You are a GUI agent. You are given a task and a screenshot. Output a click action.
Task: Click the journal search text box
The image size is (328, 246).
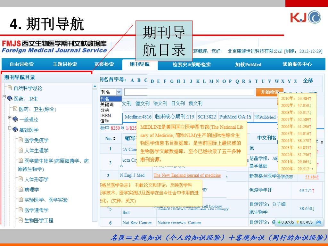[x=189, y=92]
